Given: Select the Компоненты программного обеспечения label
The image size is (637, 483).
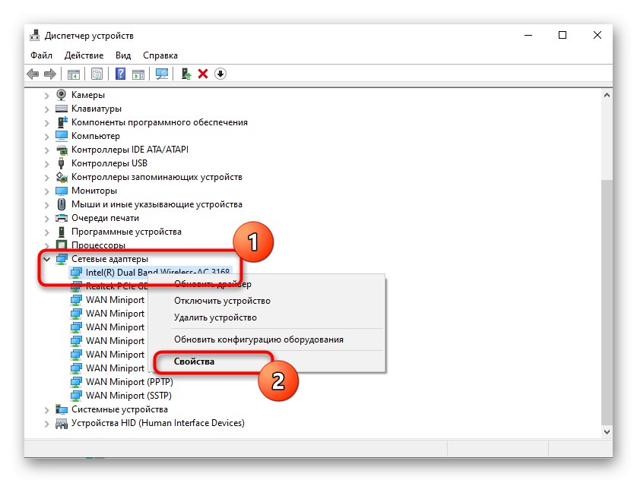Looking at the screenshot, I should click(160, 122).
